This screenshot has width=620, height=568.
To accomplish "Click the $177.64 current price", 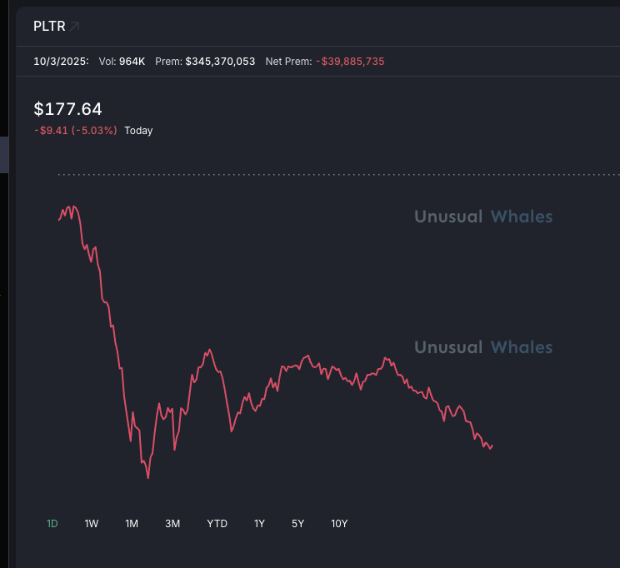I will tap(67, 109).
